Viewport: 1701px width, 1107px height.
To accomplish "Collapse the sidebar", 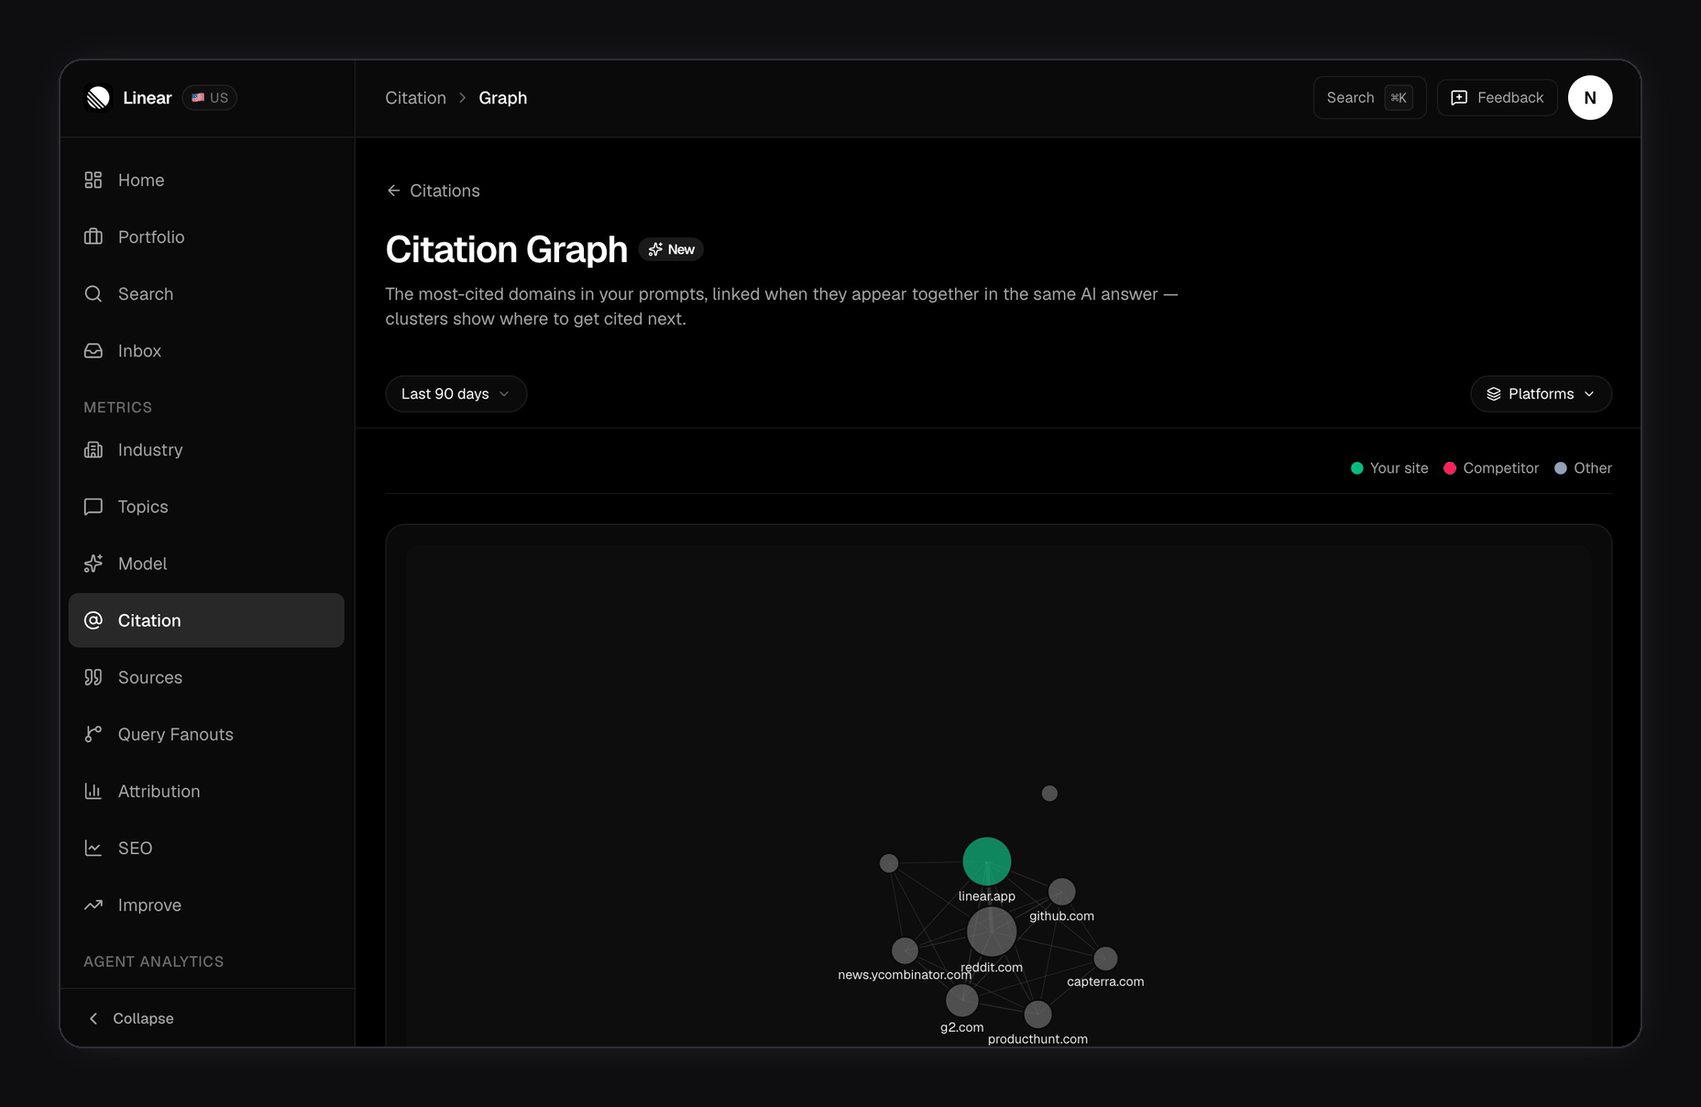I will (x=130, y=1019).
